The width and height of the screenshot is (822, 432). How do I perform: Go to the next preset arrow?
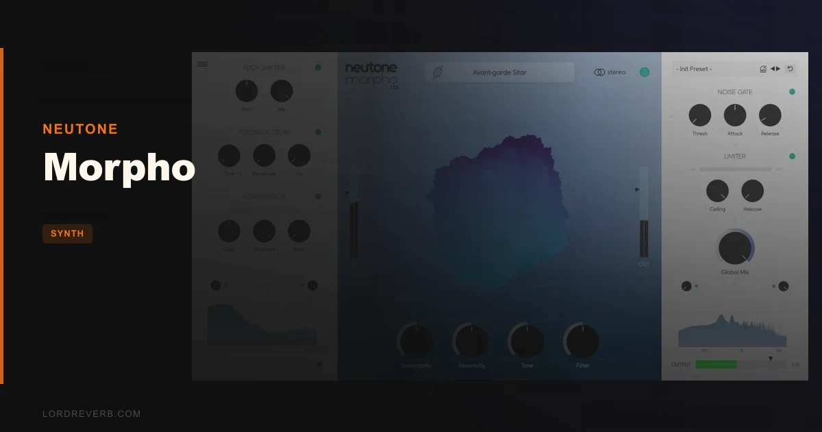pos(778,69)
